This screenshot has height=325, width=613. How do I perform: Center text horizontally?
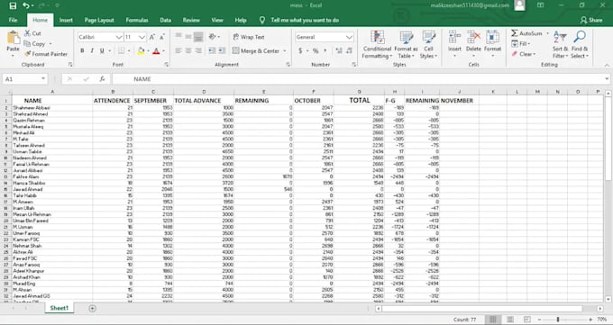pos(188,50)
